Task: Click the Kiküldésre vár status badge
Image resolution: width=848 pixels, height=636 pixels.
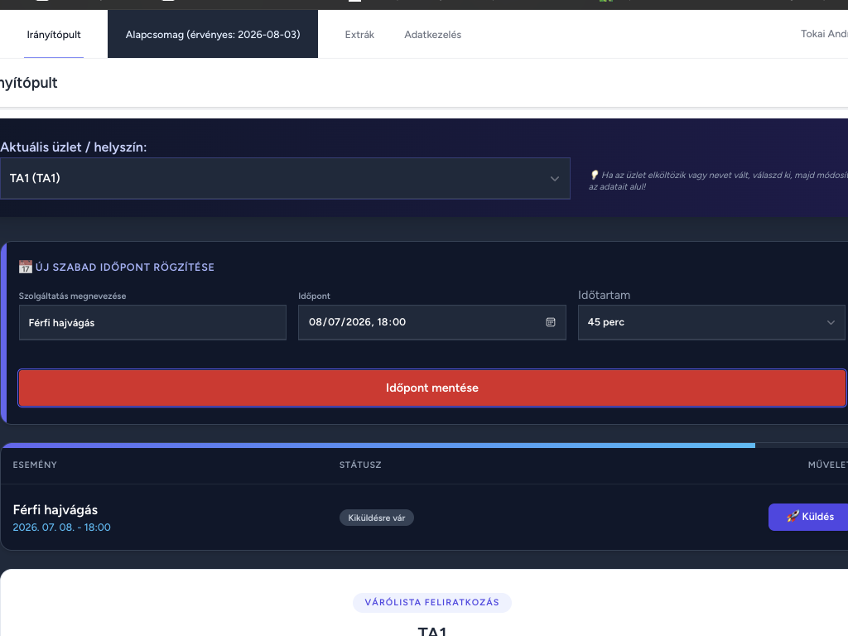Action: 377,518
